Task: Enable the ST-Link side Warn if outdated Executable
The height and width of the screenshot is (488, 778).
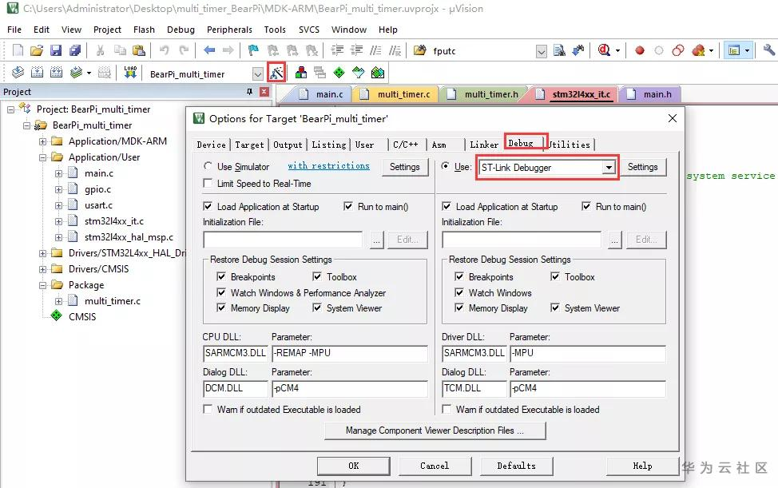Action: point(447,409)
